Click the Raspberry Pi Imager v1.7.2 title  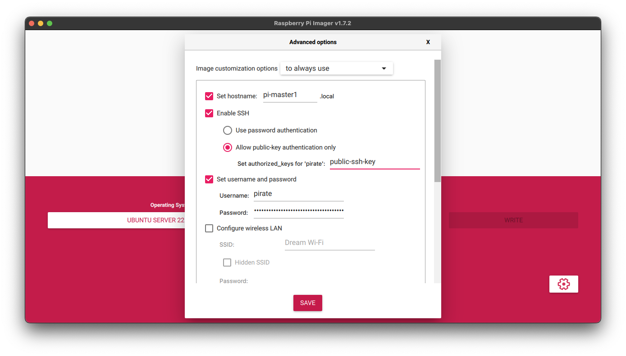pos(312,23)
